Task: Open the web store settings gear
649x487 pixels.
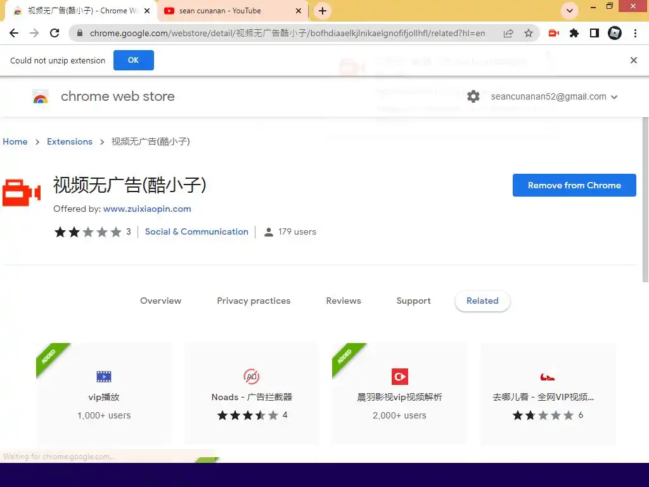Action: click(473, 96)
